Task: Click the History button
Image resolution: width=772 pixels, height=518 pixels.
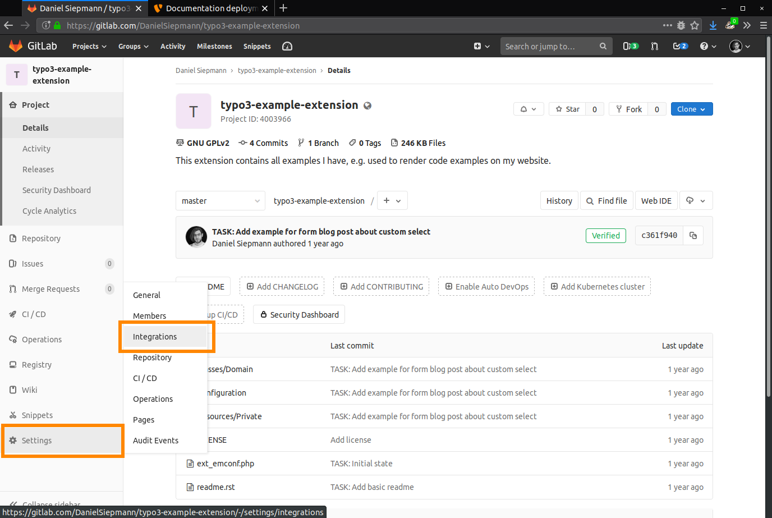Action: [x=559, y=200]
